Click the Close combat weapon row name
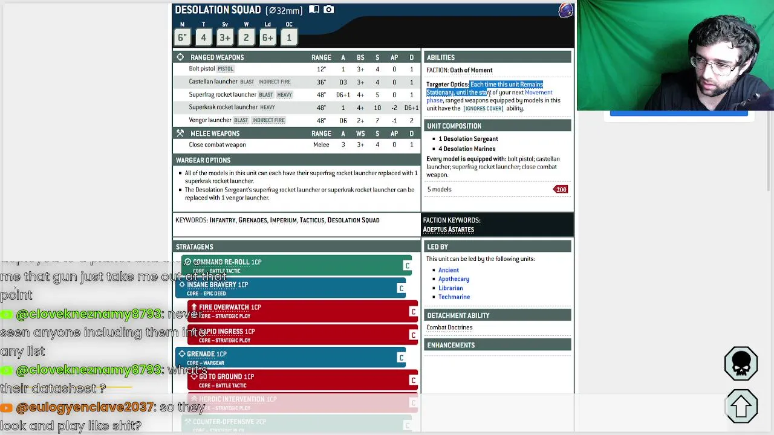774x435 pixels. pyautogui.click(x=217, y=145)
